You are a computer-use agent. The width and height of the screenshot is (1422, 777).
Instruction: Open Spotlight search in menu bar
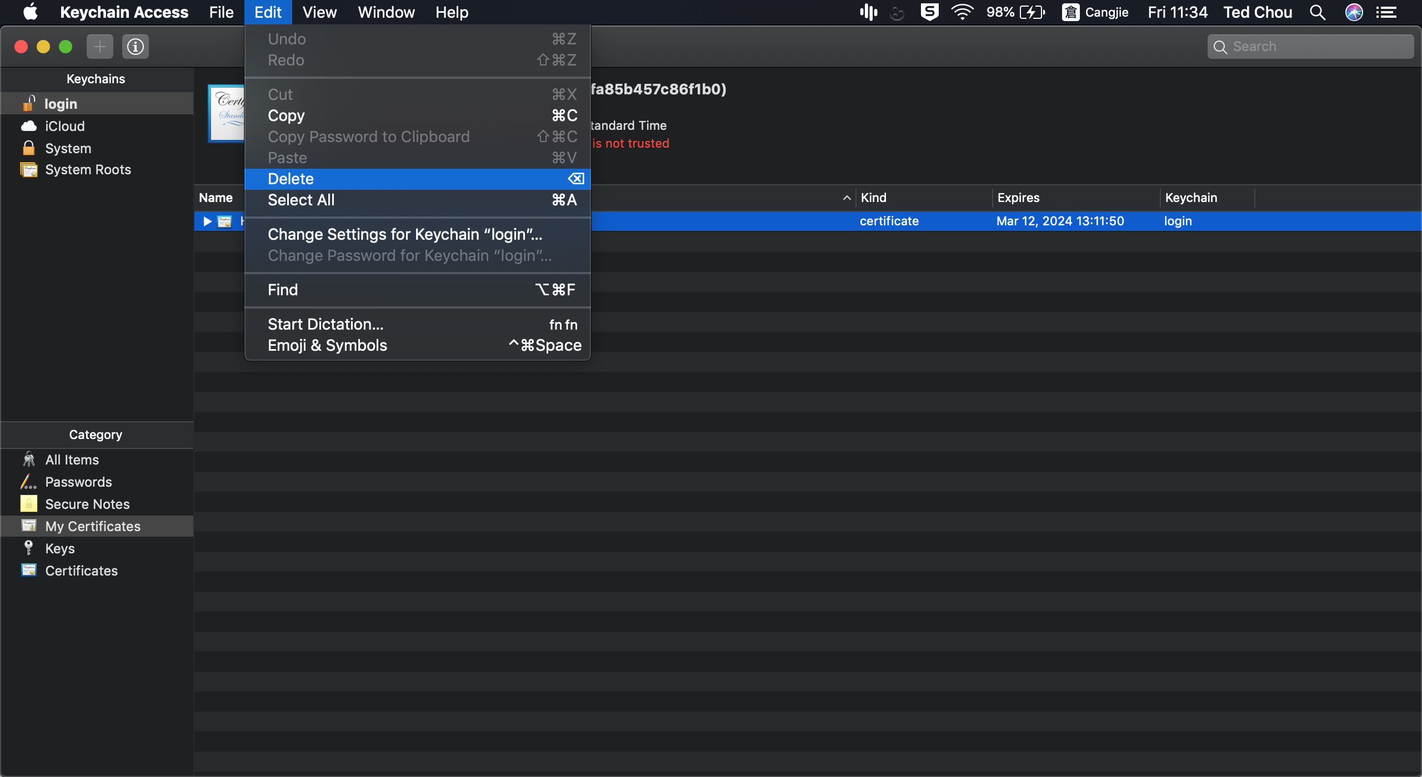click(1318, 12)
